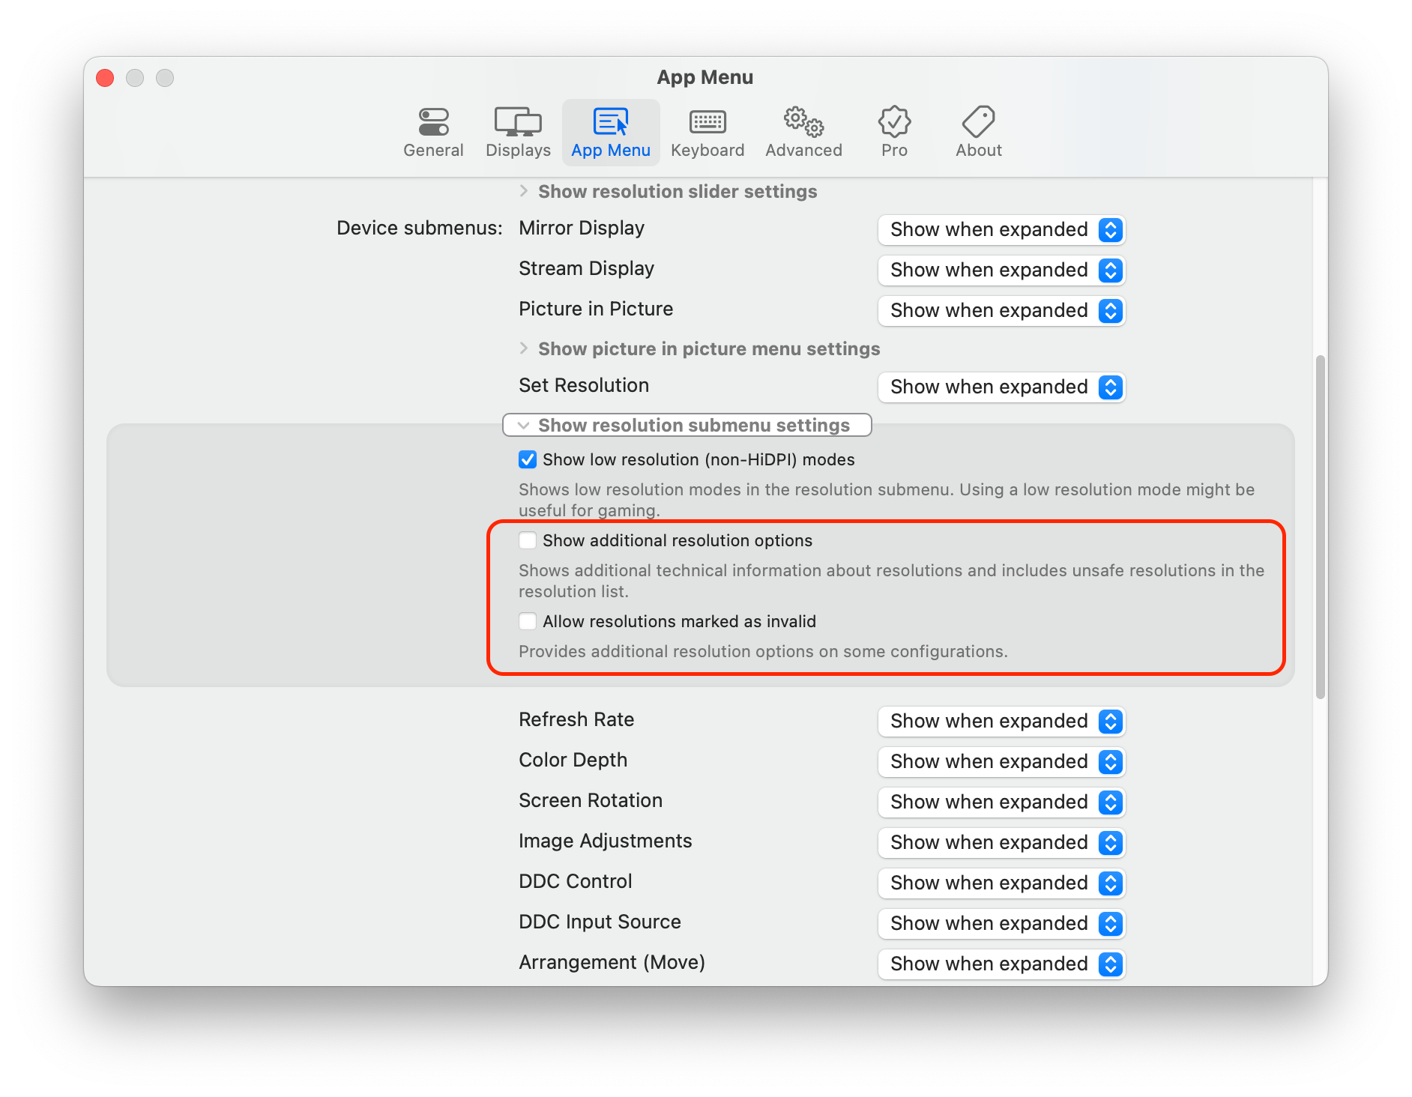
Task: Open the Mirror Display visibility dropdown
Action: [1001, 229]
